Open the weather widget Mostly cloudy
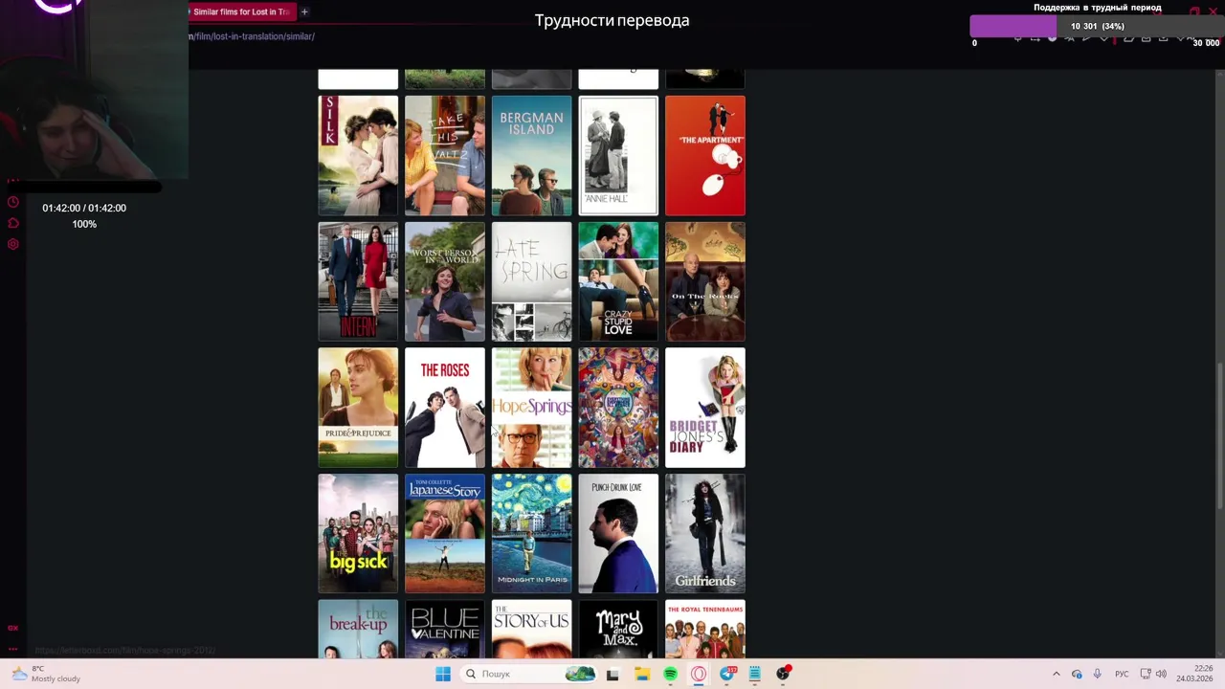1225x689 pixels. (46, 674)
